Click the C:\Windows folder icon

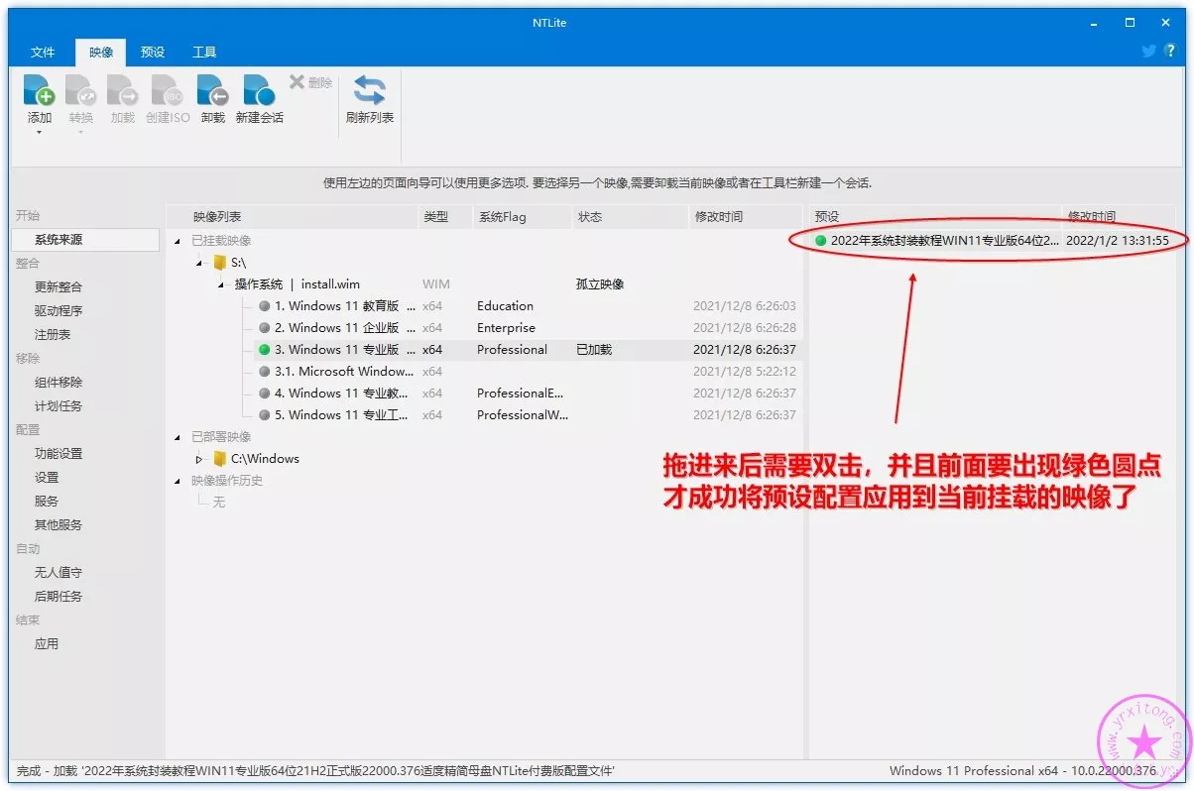[x=220, y=459]
